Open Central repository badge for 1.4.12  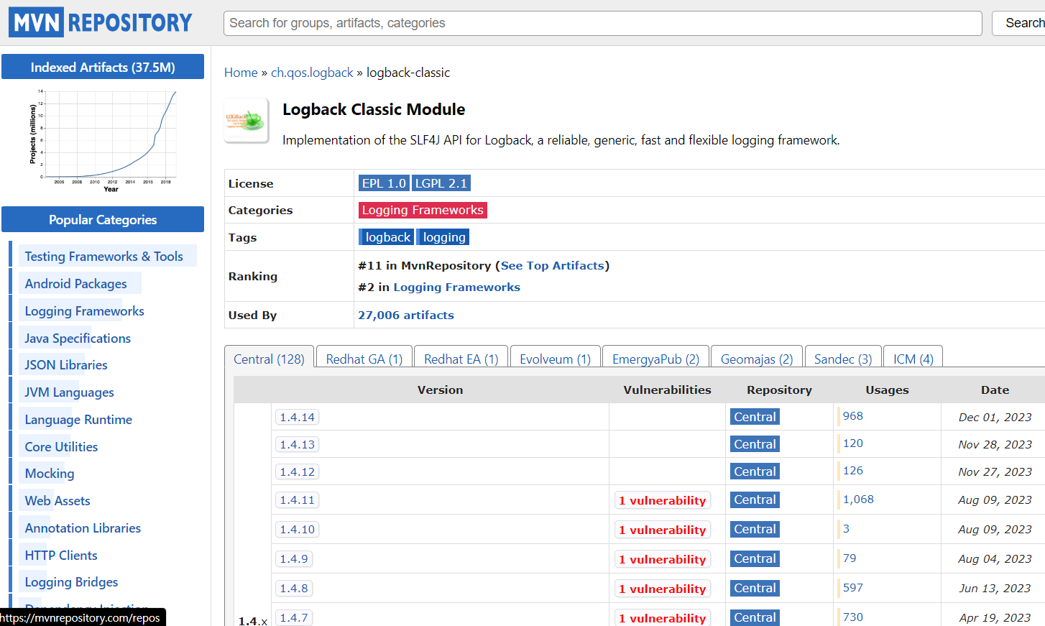pos(755,471)
